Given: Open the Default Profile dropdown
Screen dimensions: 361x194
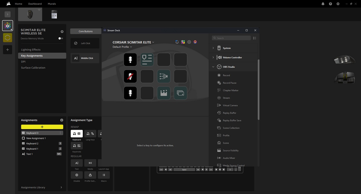Looking at the screenshot, I should [122, 47].
